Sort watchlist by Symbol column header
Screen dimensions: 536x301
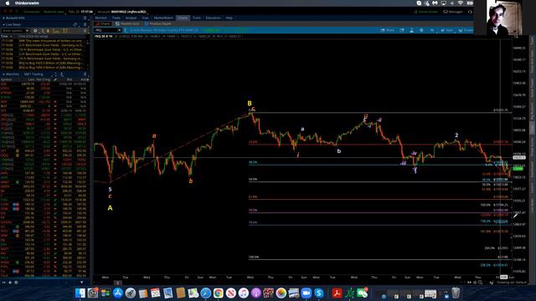[x=7, y=79]
